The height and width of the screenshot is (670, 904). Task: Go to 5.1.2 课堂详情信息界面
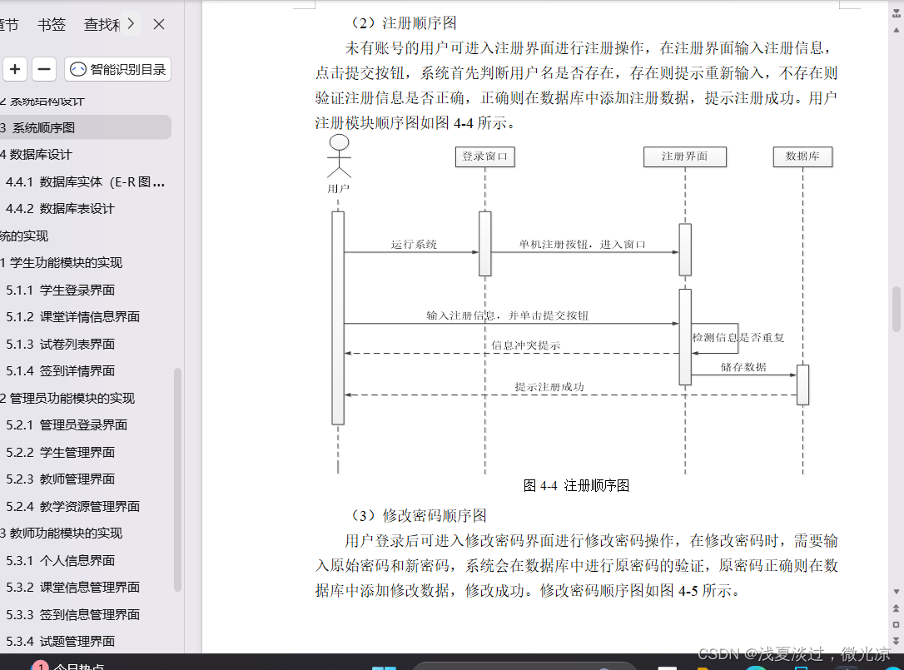72,316
